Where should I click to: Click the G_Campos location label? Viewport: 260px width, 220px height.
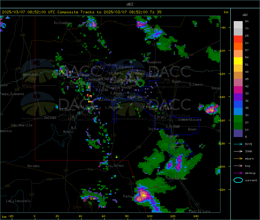[x=196, y=84]
